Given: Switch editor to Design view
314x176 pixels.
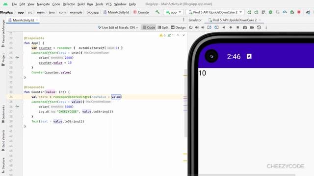Looking at the screenshot, I should click(x=178, y=27).
